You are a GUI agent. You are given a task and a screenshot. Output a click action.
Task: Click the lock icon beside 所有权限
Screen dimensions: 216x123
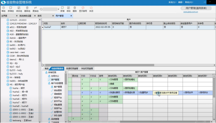tap(47, 73)
